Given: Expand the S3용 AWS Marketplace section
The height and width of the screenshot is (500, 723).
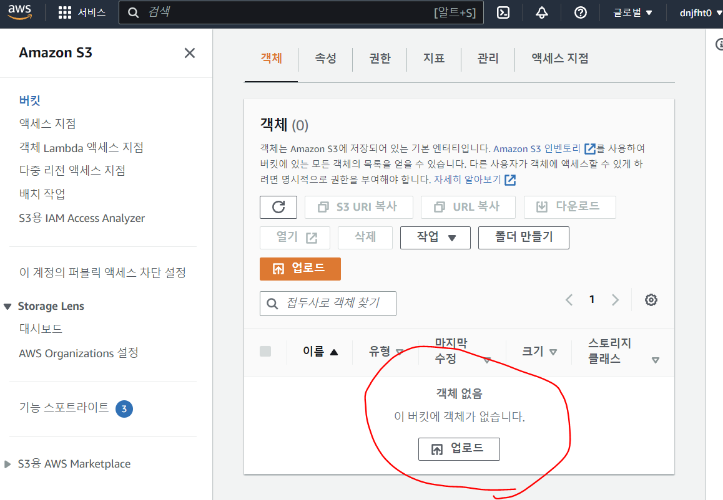Looking at the screenshot, I should (x=7, y=464).
